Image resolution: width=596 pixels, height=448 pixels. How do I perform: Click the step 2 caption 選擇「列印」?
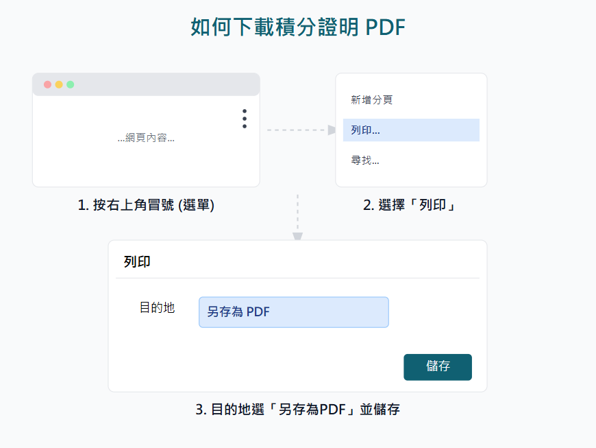[x=410, y=205]
